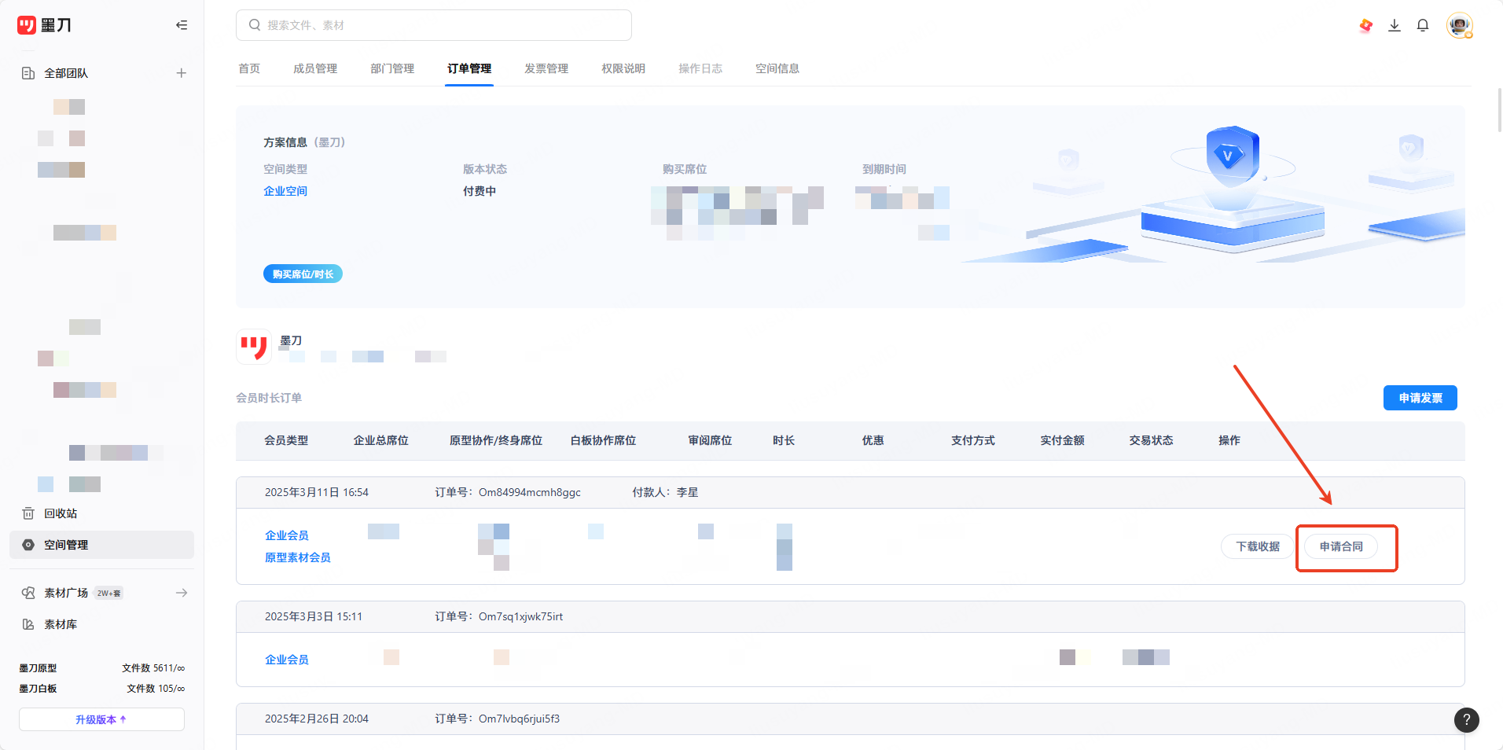Click 交易状态 column header

[x=1152, y=440]
